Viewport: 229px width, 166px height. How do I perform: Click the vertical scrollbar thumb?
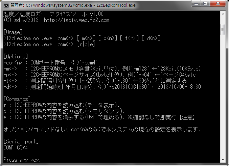point(223,29)
